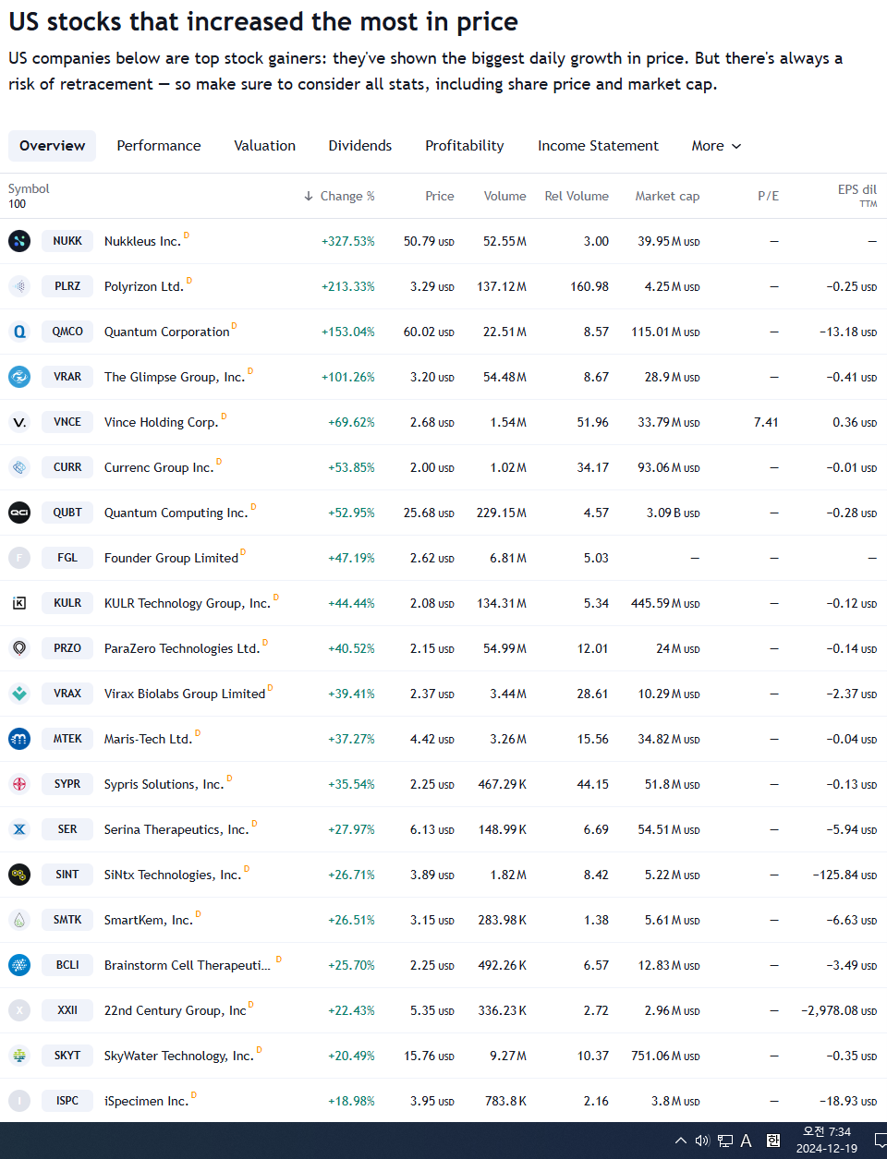
Task: Open the QMCO ticker link
Action: point(67,332)
